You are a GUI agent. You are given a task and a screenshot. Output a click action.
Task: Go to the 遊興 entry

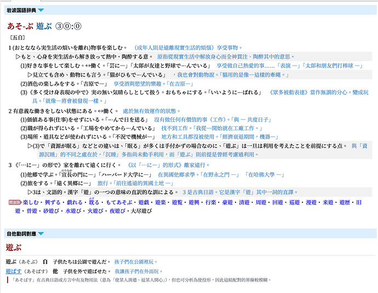point(194,202)
